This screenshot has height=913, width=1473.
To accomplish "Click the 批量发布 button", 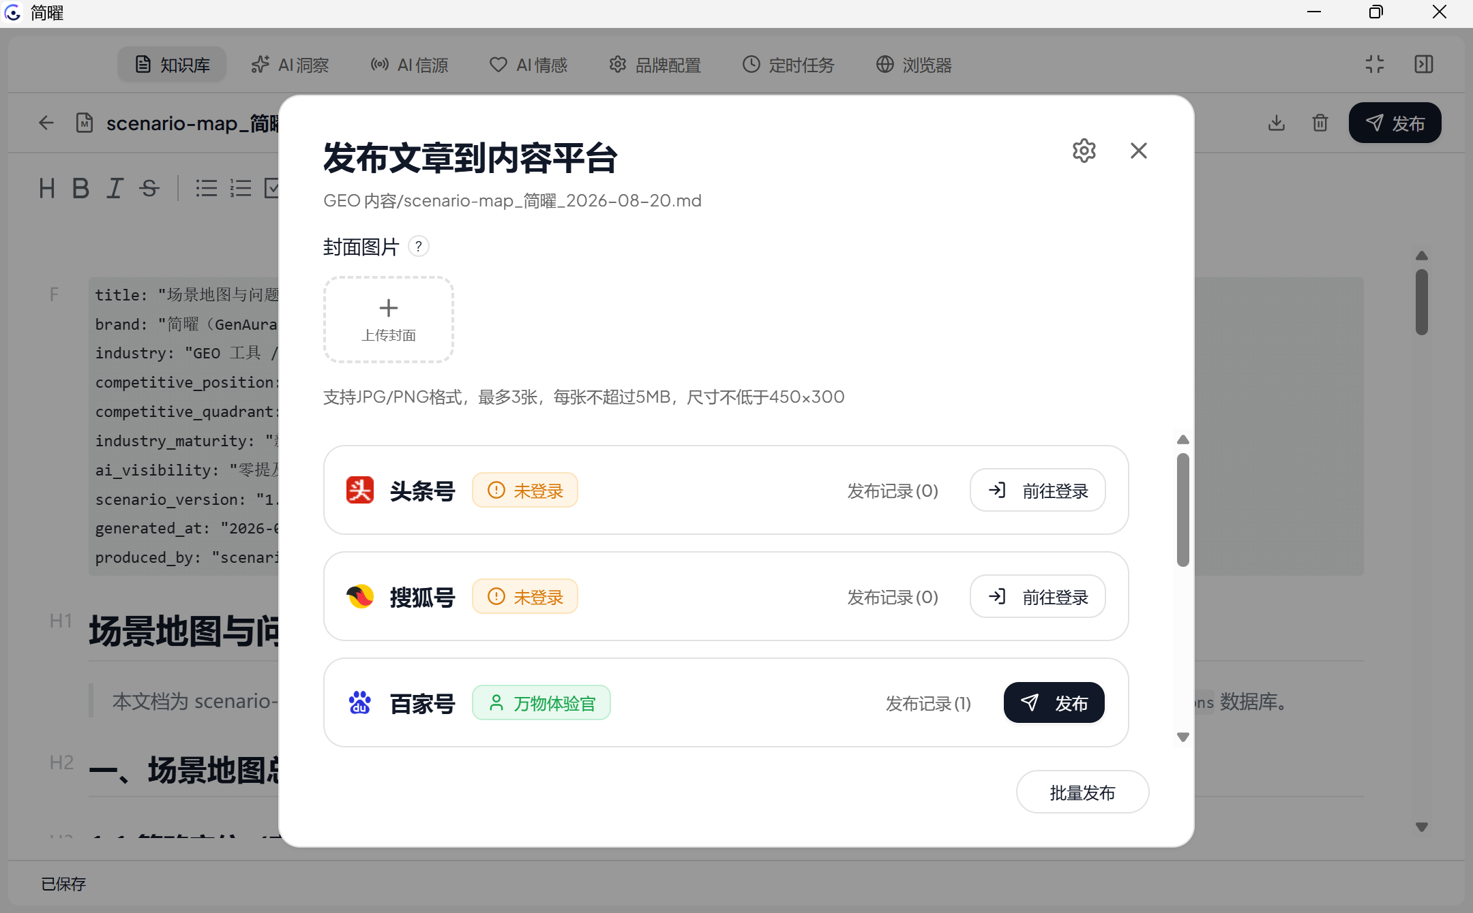I will tap(1083, 792).
